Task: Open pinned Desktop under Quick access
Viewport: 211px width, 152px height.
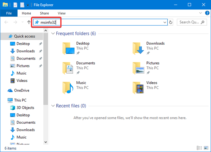Action: [23, 44]
